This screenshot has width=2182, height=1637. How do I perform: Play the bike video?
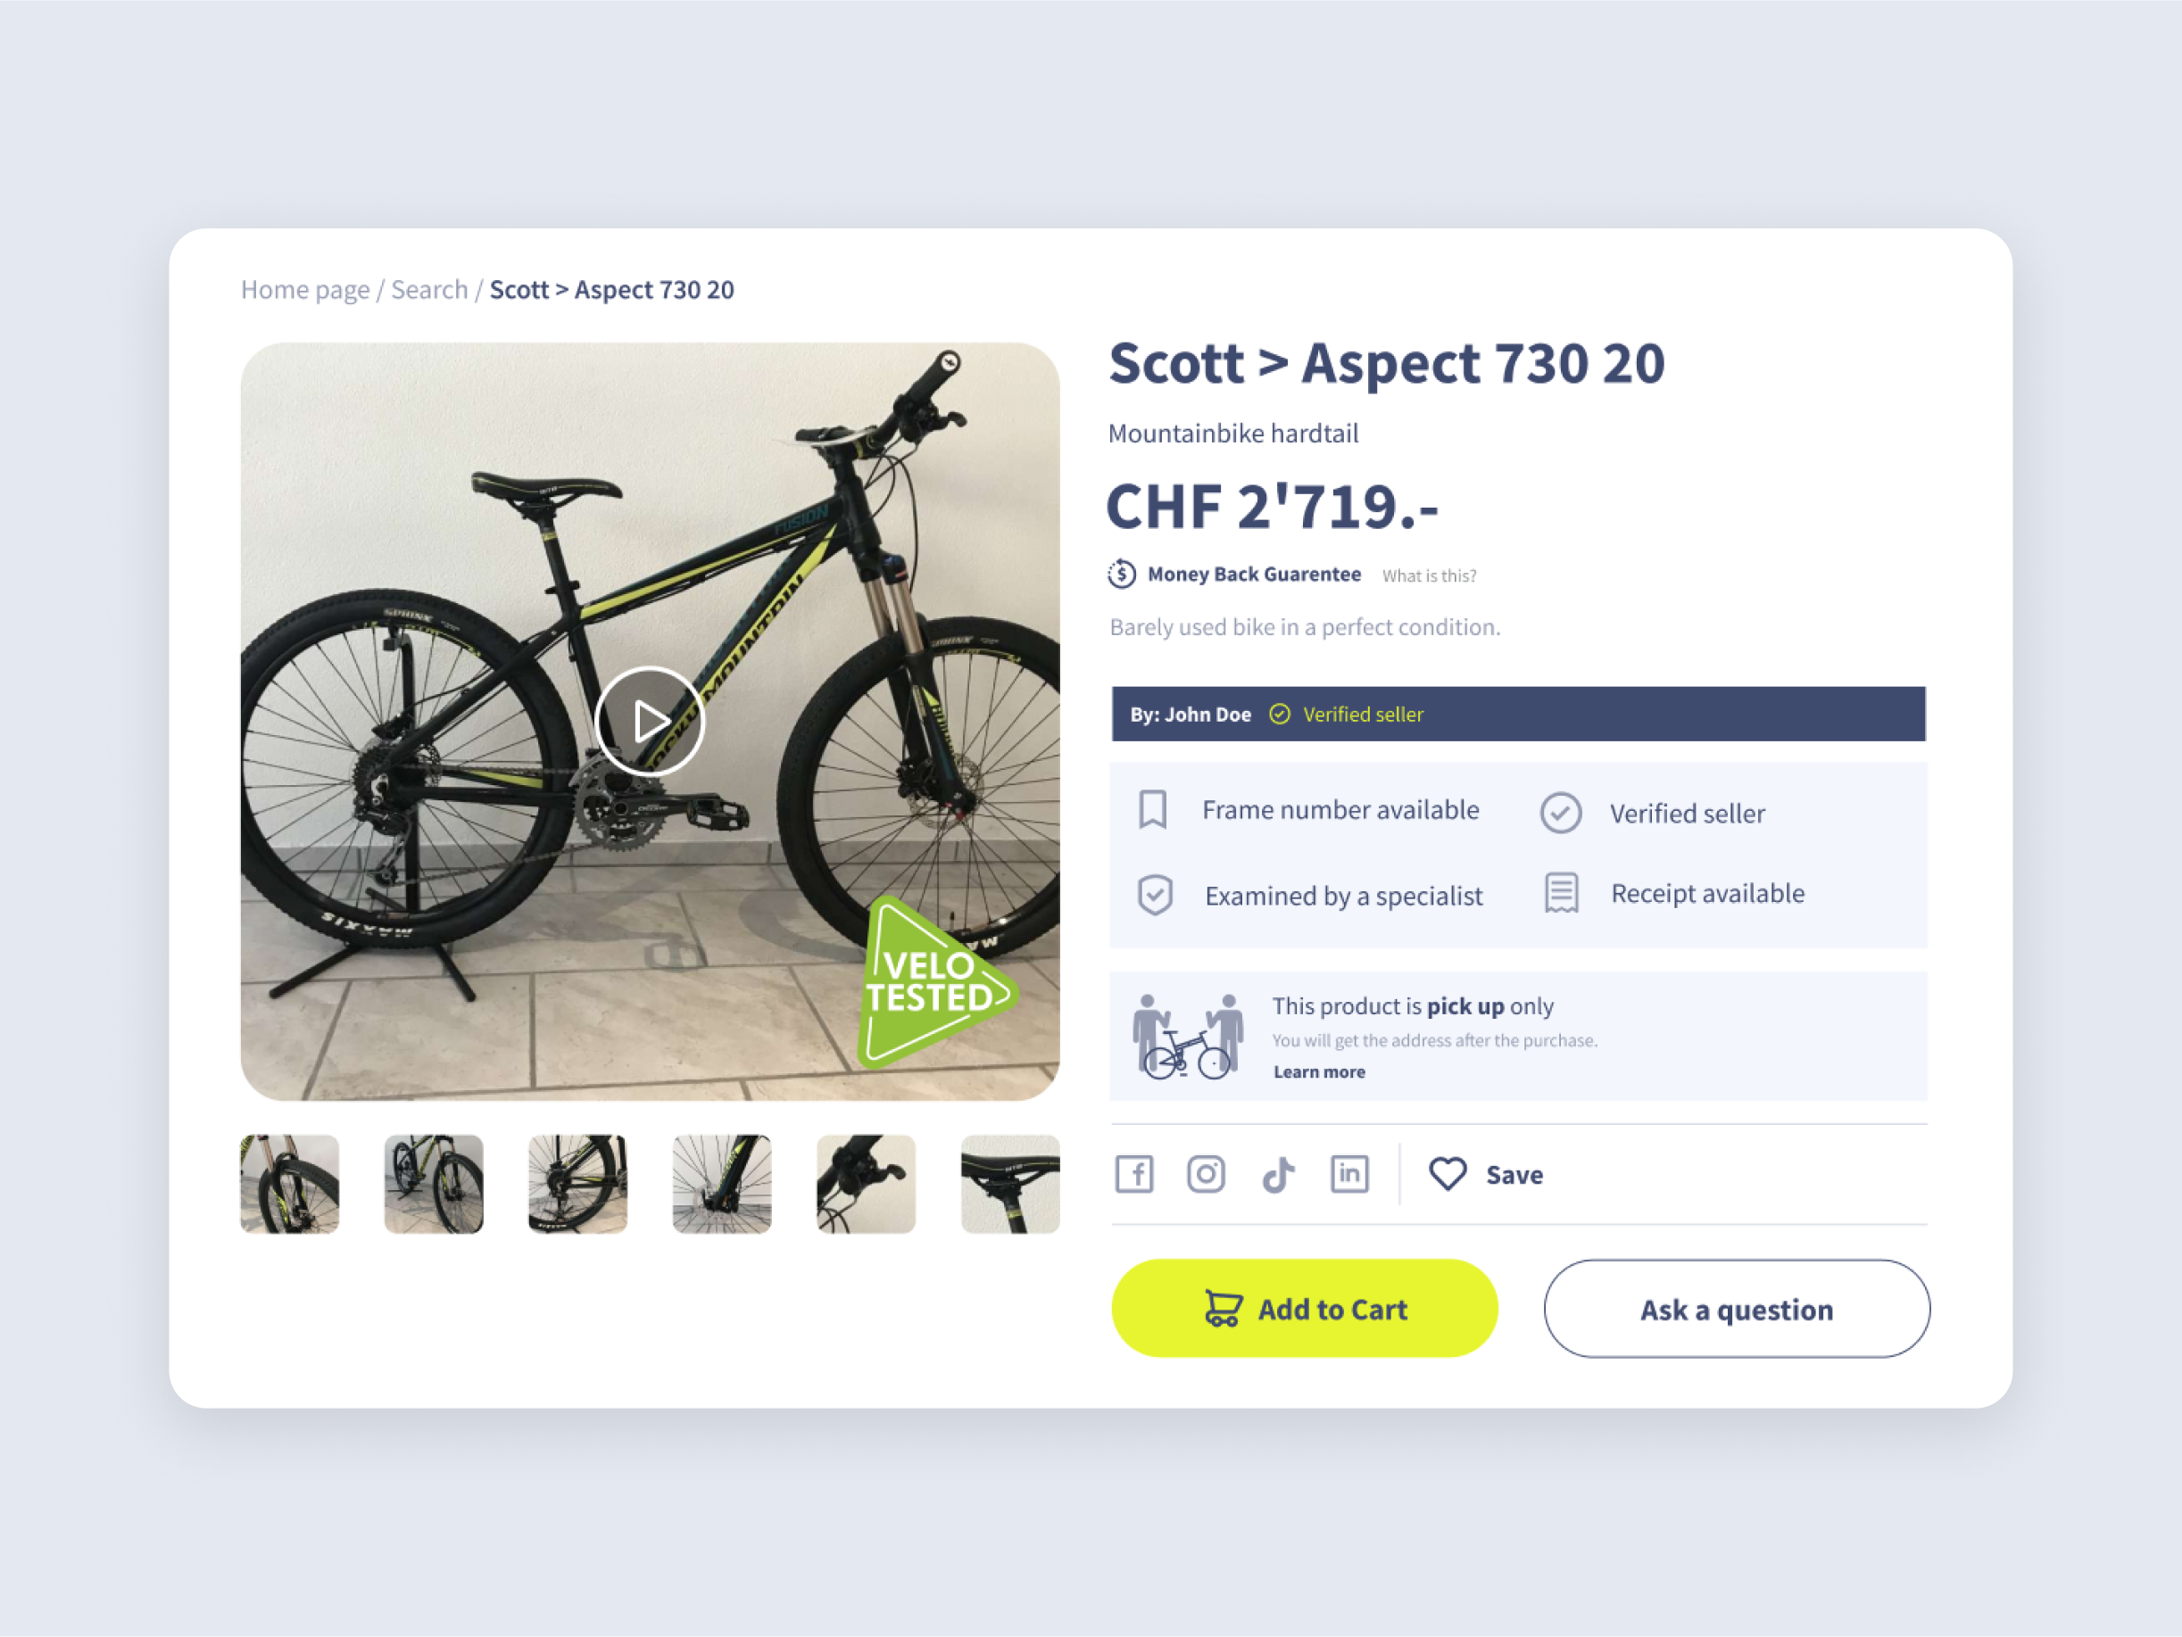pos(649,721)
